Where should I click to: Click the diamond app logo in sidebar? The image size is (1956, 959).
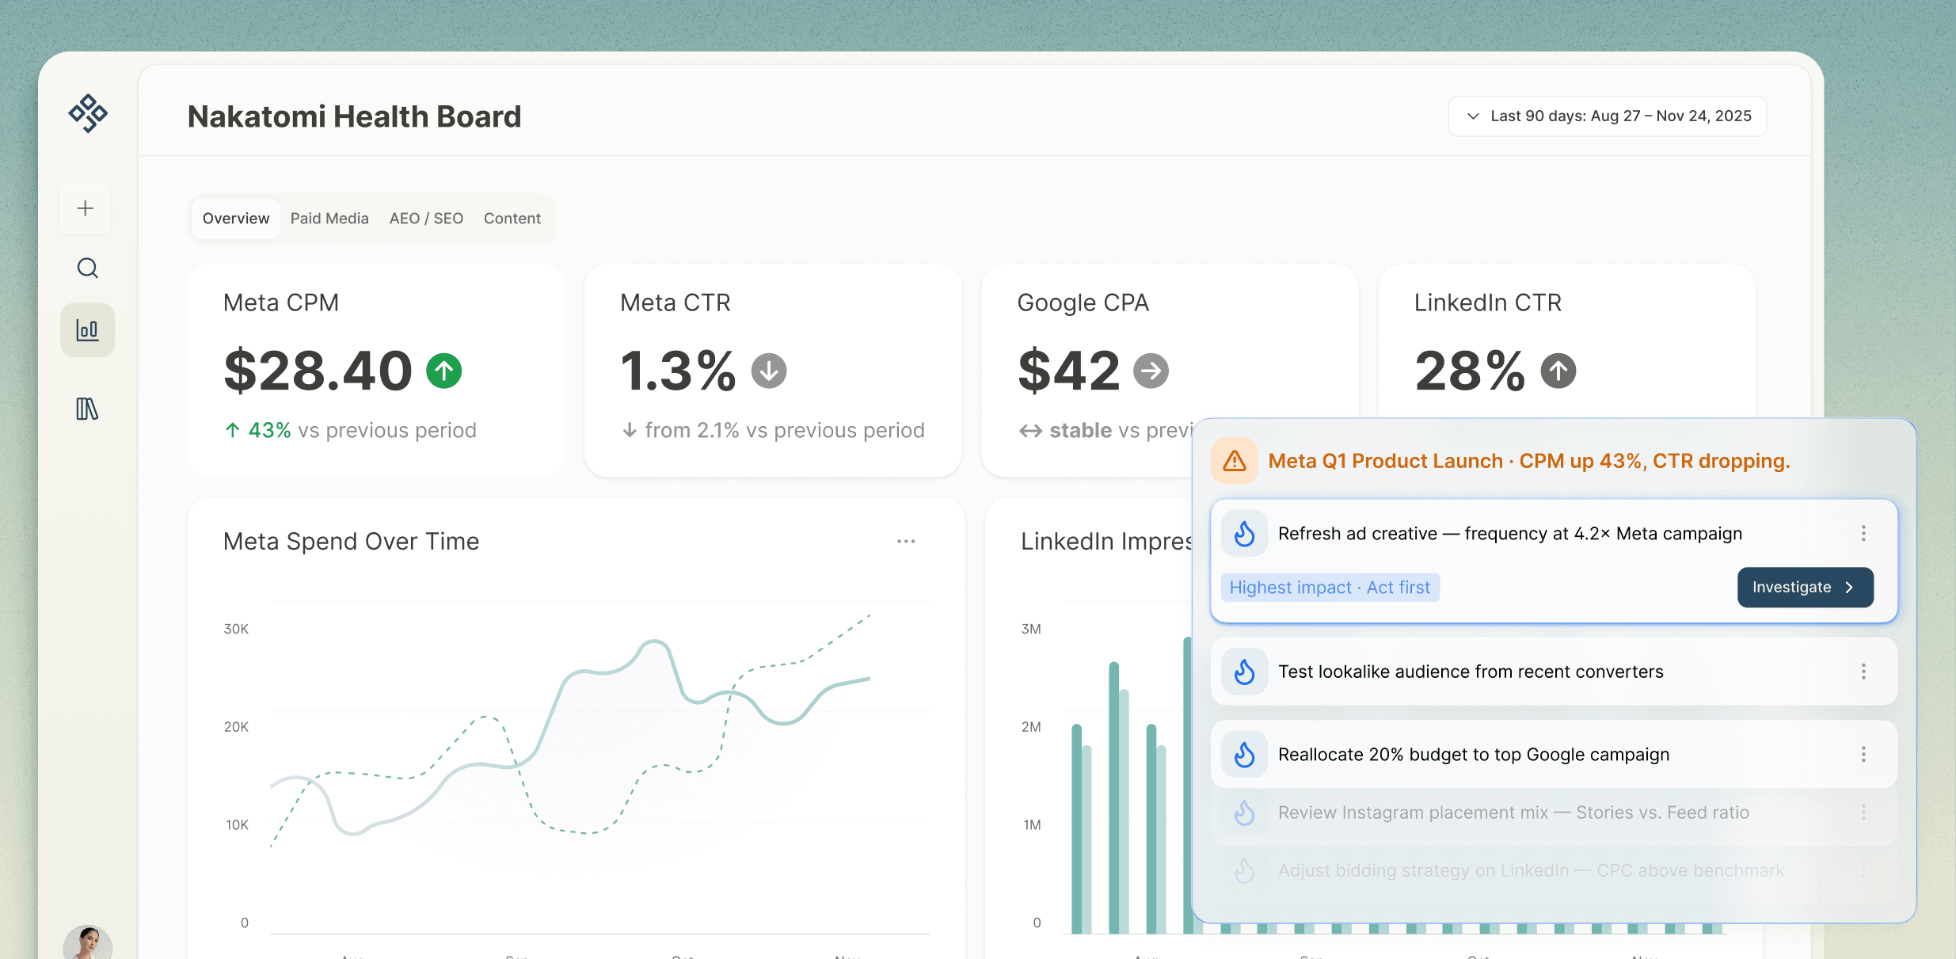pos(88,113)
